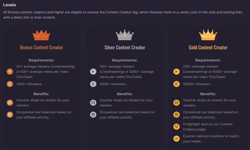This screenshot has width=250, height=150.
Task: Click the Bronze raw balances bag icon
Action: 10,114
